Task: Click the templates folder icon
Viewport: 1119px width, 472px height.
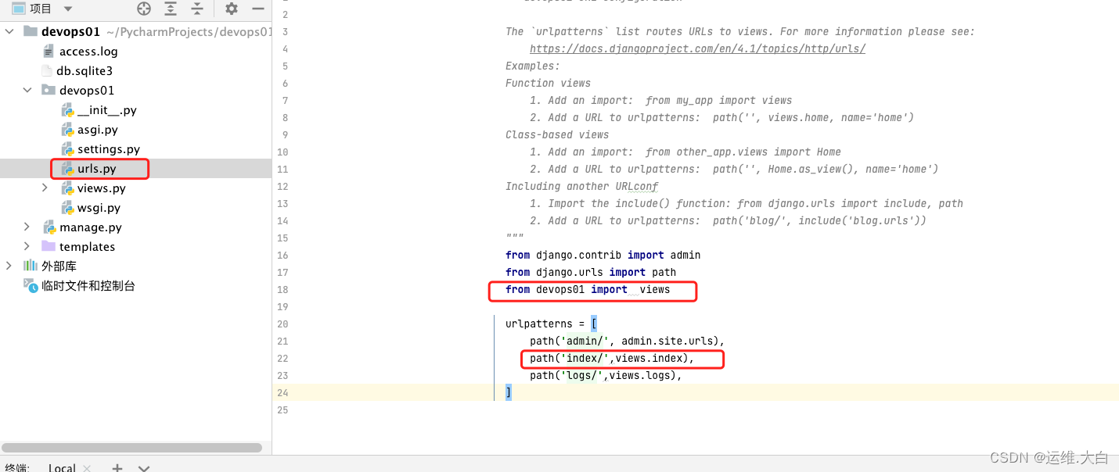Action: (49, 246)
